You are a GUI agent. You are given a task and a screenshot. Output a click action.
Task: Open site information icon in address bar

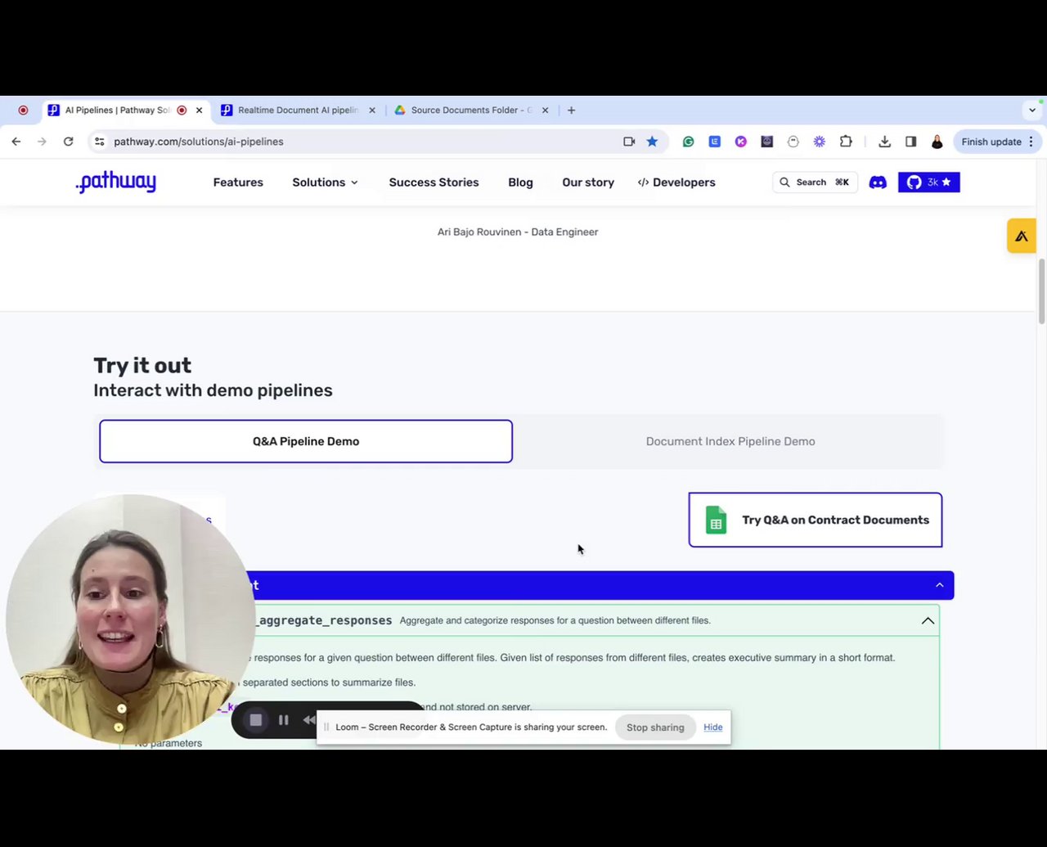99,142
